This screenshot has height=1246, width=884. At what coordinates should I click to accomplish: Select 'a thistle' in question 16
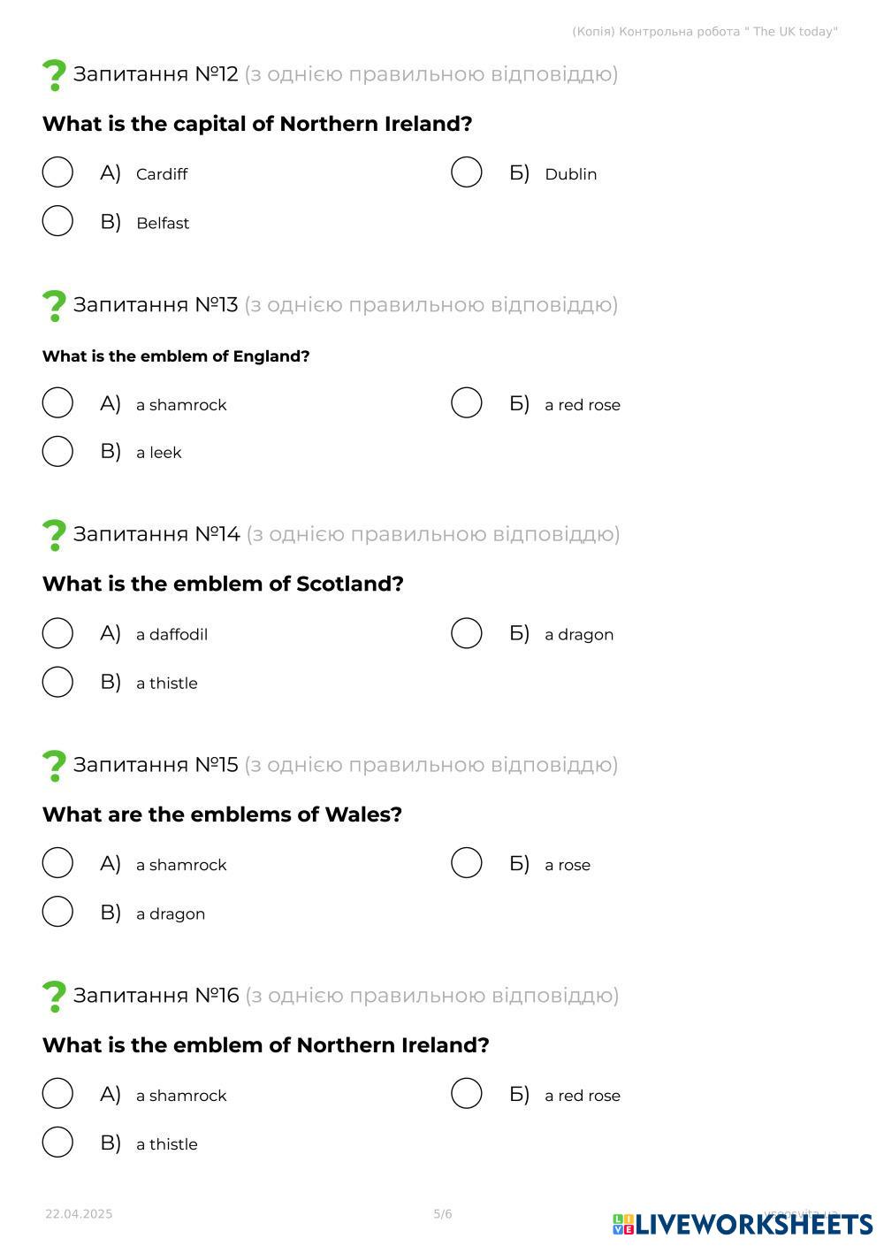[x=57, y=1143]
